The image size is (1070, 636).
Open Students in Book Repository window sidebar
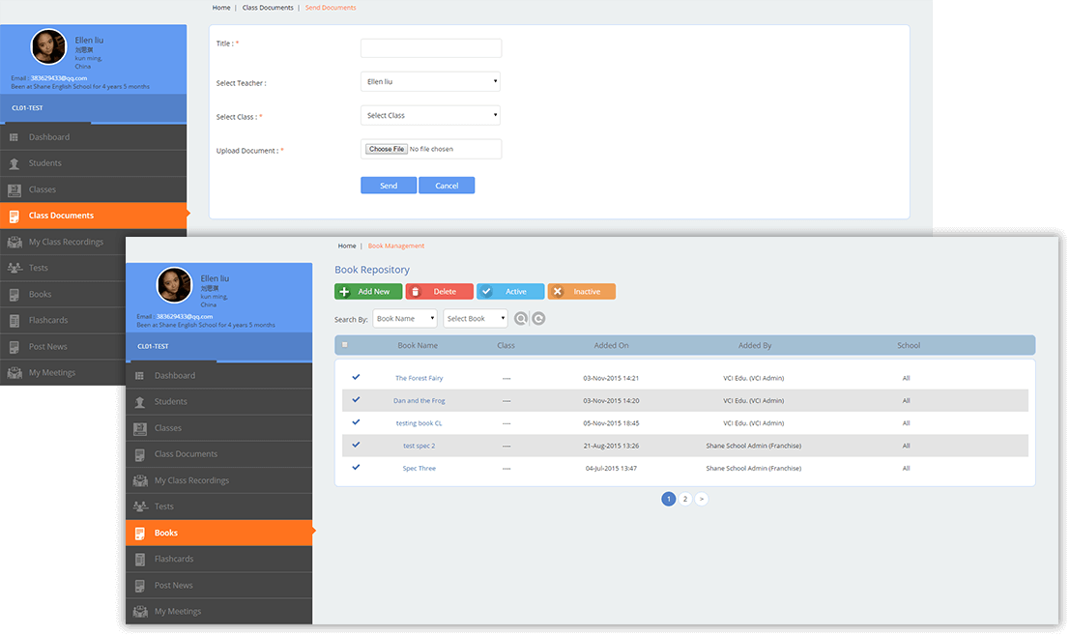pos(219,402)
